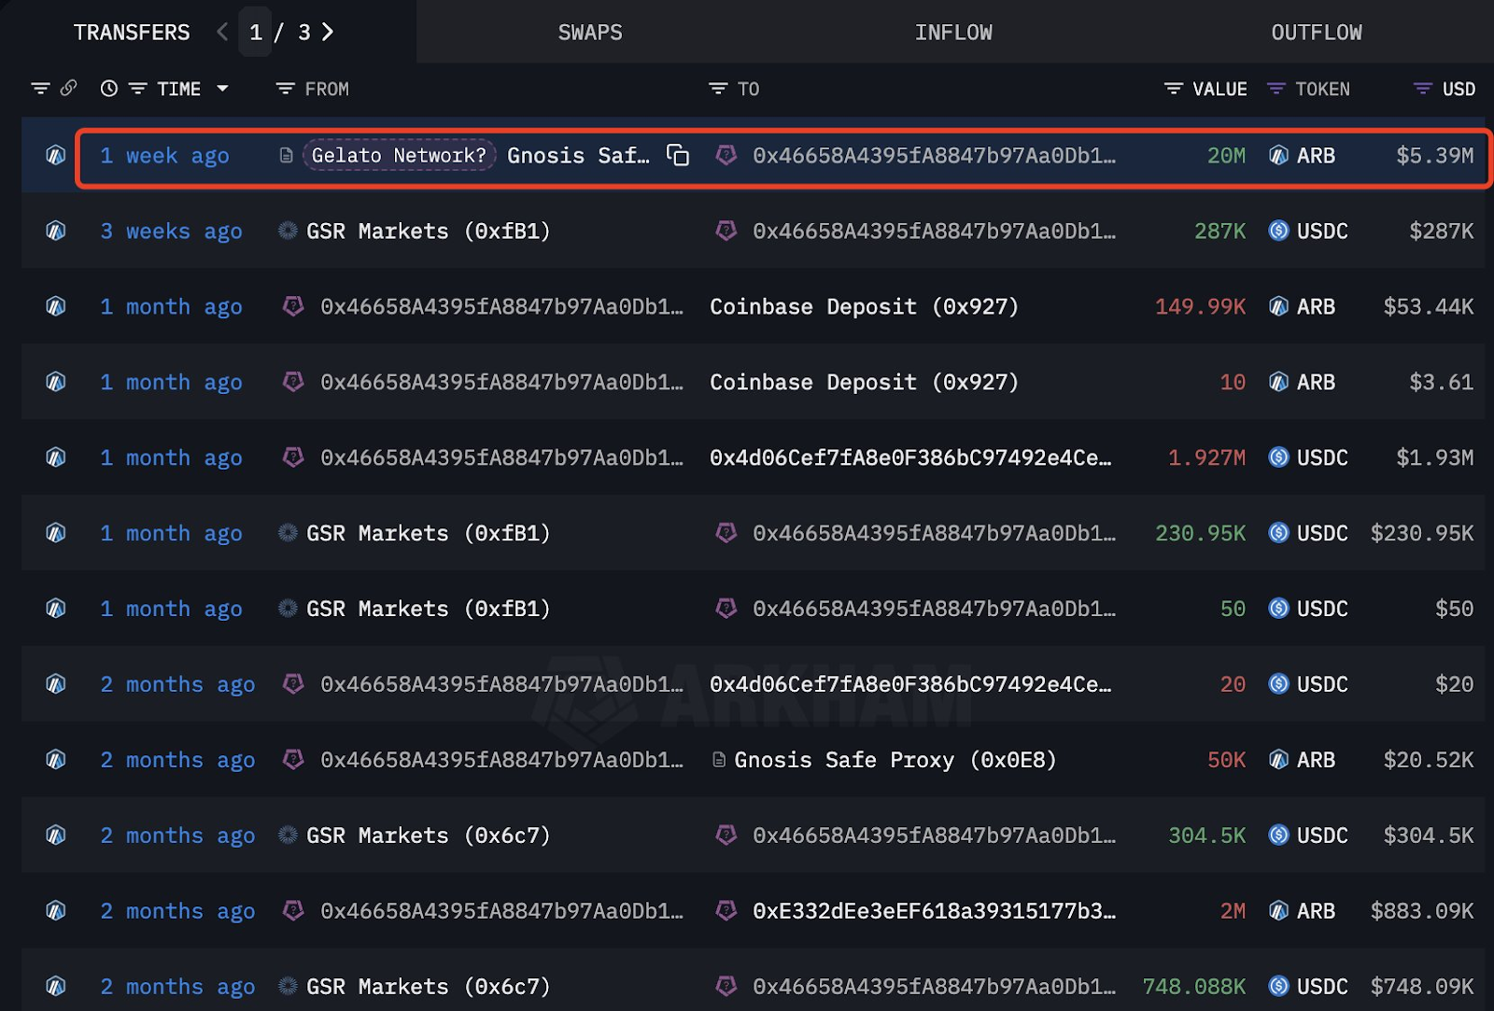Open the TIME column filter
The height and width of the screenshot is (1011, 1494).
pyautogui.click(x=138, y=89)
